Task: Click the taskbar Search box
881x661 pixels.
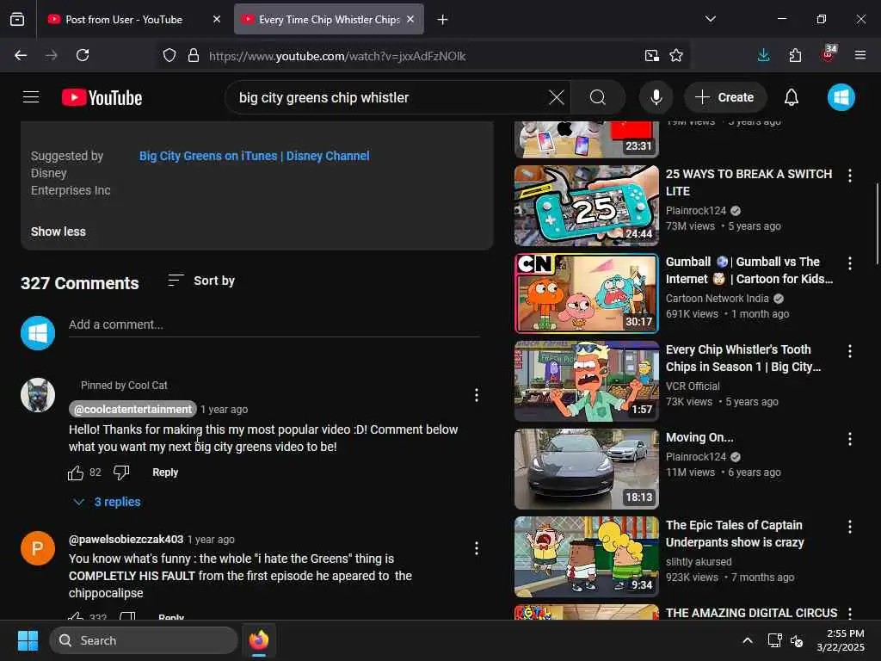Action: tap(144, 640)
